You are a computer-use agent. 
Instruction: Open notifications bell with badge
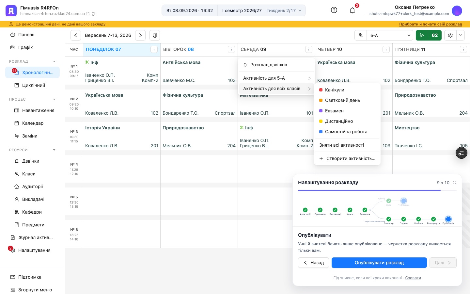pyautogui.click(x=352, y=10)
